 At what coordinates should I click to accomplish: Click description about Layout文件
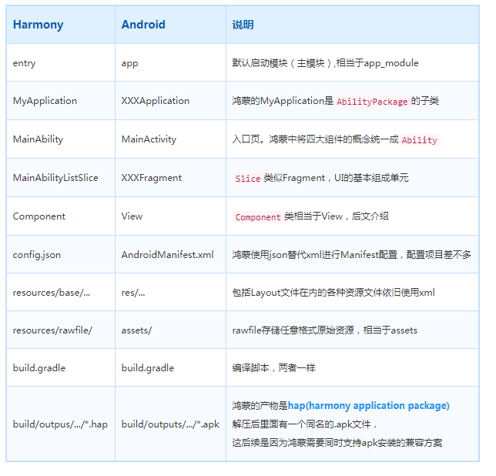[333, 292]
